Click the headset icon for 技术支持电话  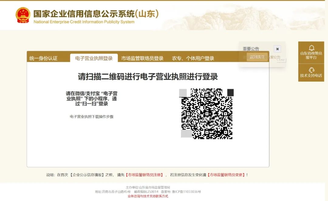(311, 70)
